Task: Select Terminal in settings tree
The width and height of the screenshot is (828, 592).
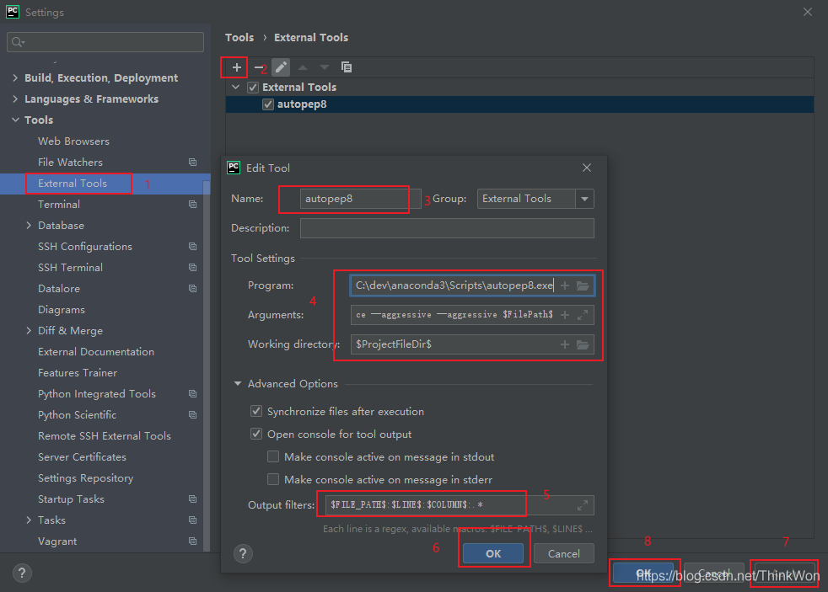Action: coord(59,205)
